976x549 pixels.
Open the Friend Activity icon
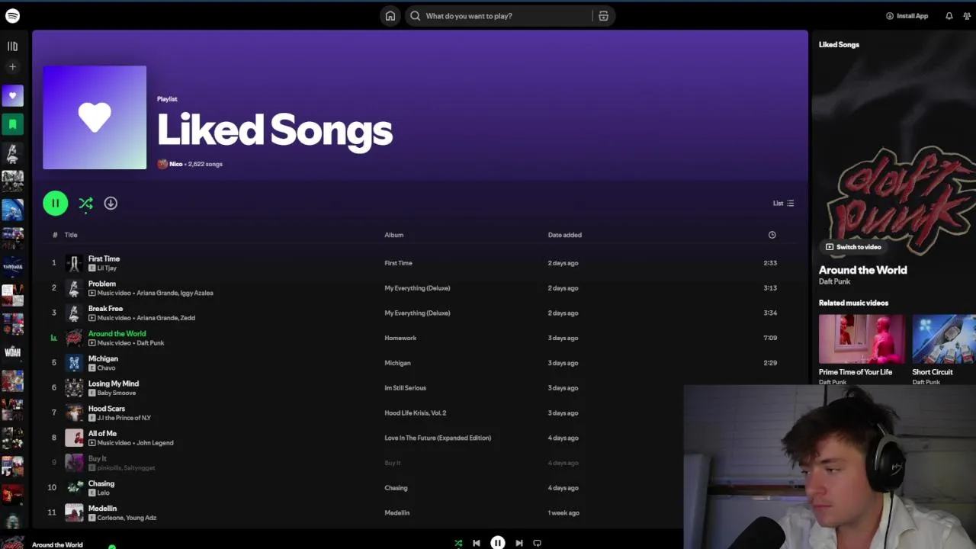point(968,16)
